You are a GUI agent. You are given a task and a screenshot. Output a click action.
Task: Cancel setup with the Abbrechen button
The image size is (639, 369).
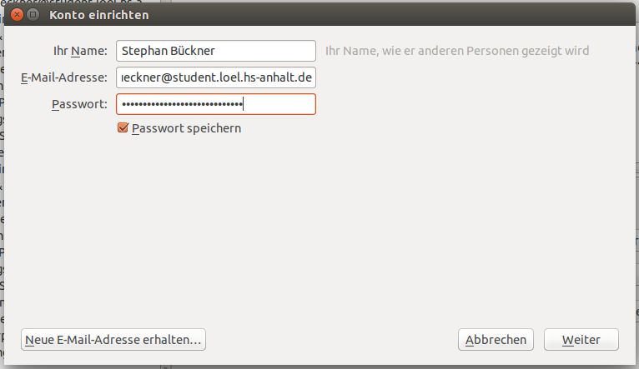[496, 340]
